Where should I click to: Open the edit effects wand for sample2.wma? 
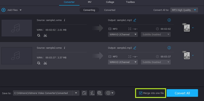tap(39, 63)
